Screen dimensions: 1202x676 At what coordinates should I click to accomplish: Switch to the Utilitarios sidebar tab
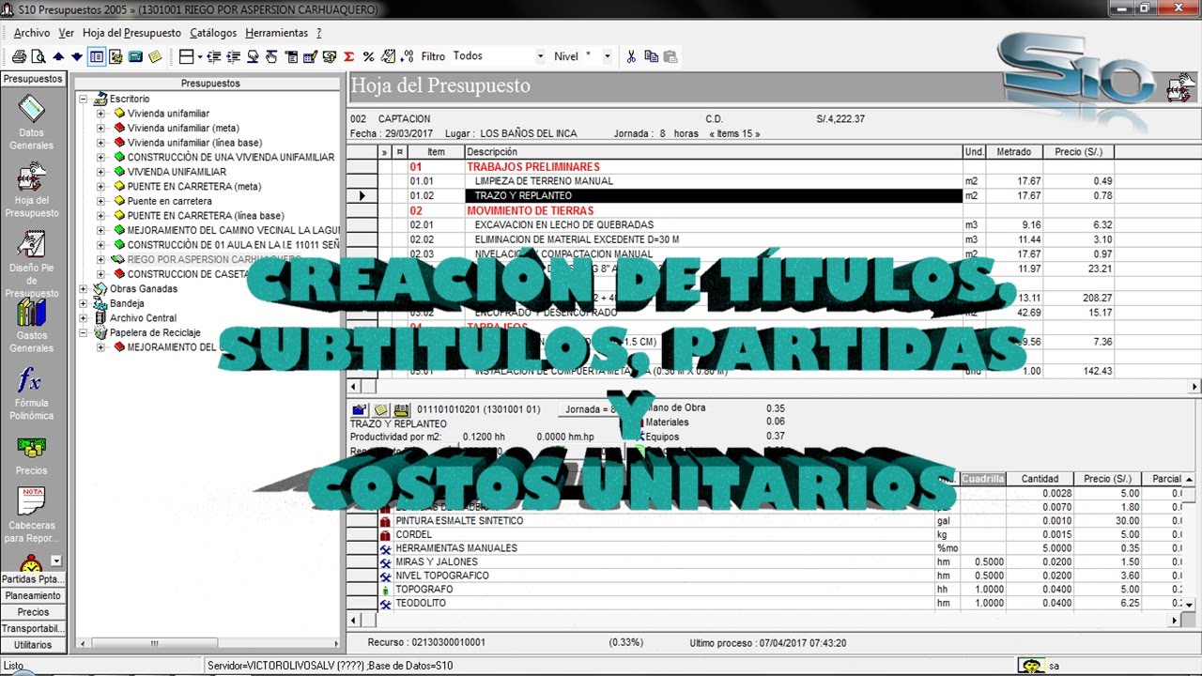[33, 645]
